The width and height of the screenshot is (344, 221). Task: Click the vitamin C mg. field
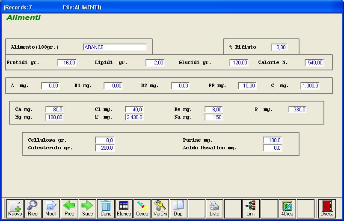(x=310, y=86)
